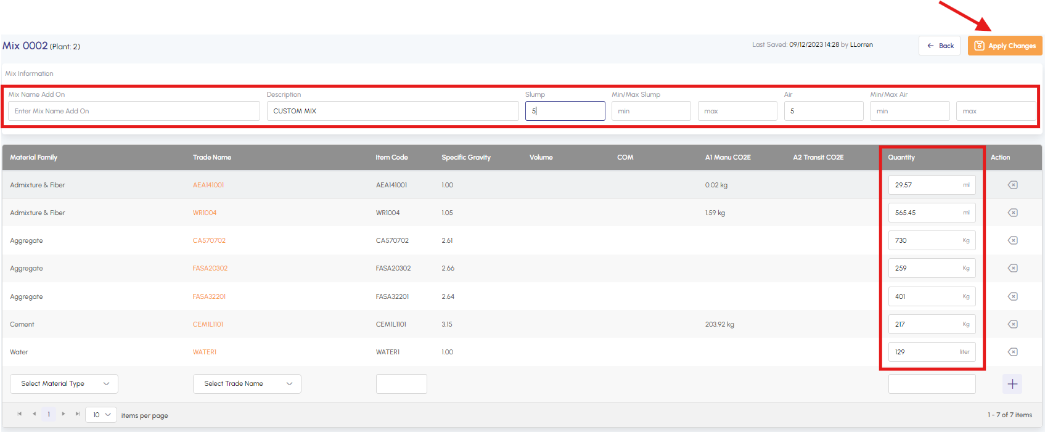Click the plus icon to add material
This screenshot has height=432, width=1045.
click(x=1012, y=384)
